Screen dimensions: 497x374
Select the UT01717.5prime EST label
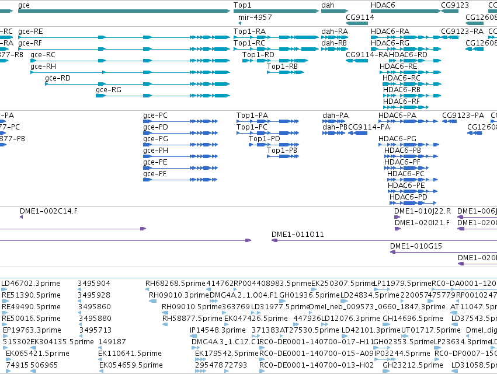pyautogui.click(x=431, y=331)
